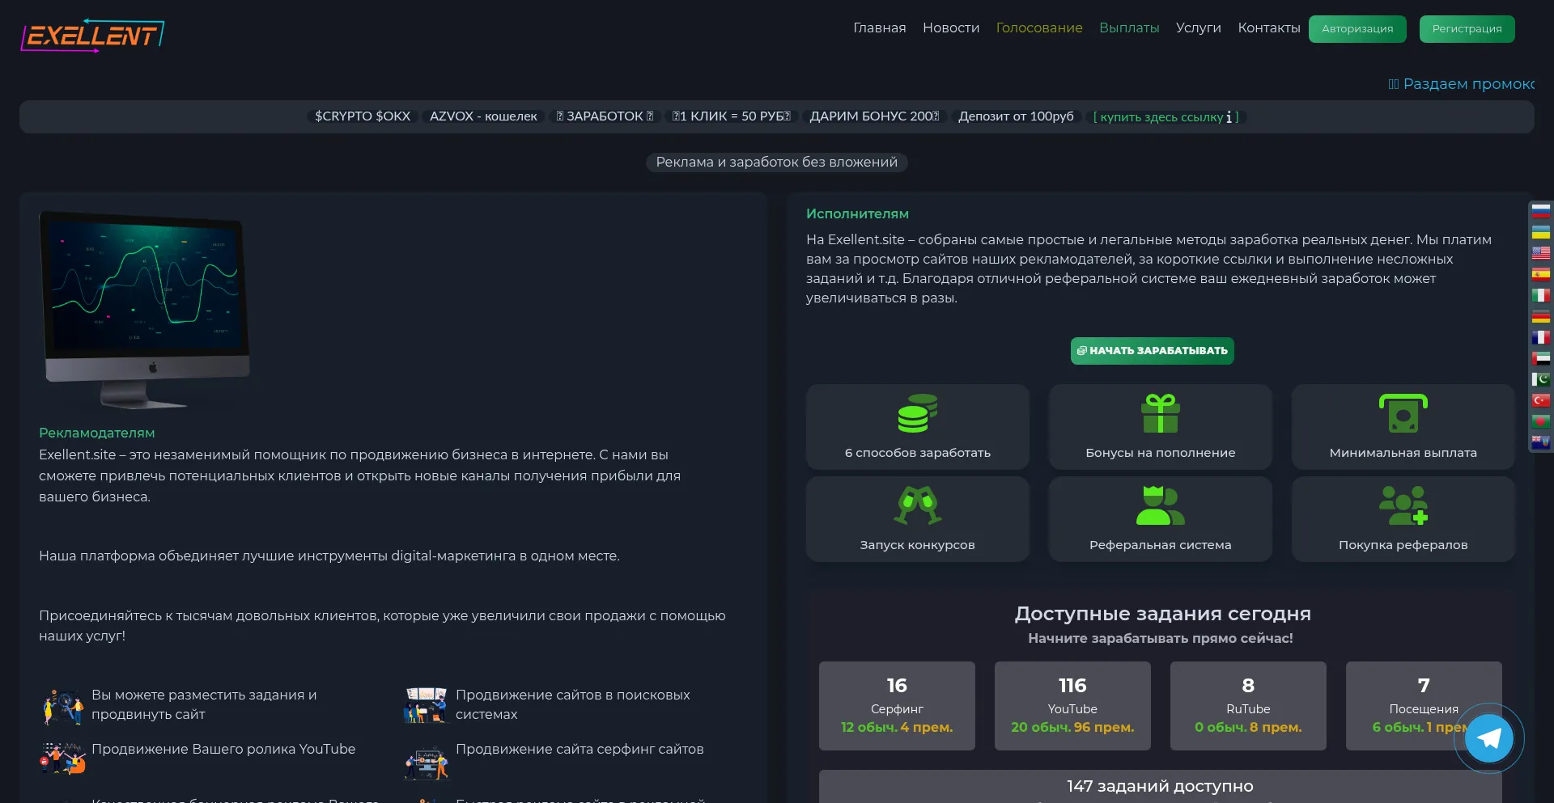
Task: Open the Новости menu item
Action: [950, 28]
